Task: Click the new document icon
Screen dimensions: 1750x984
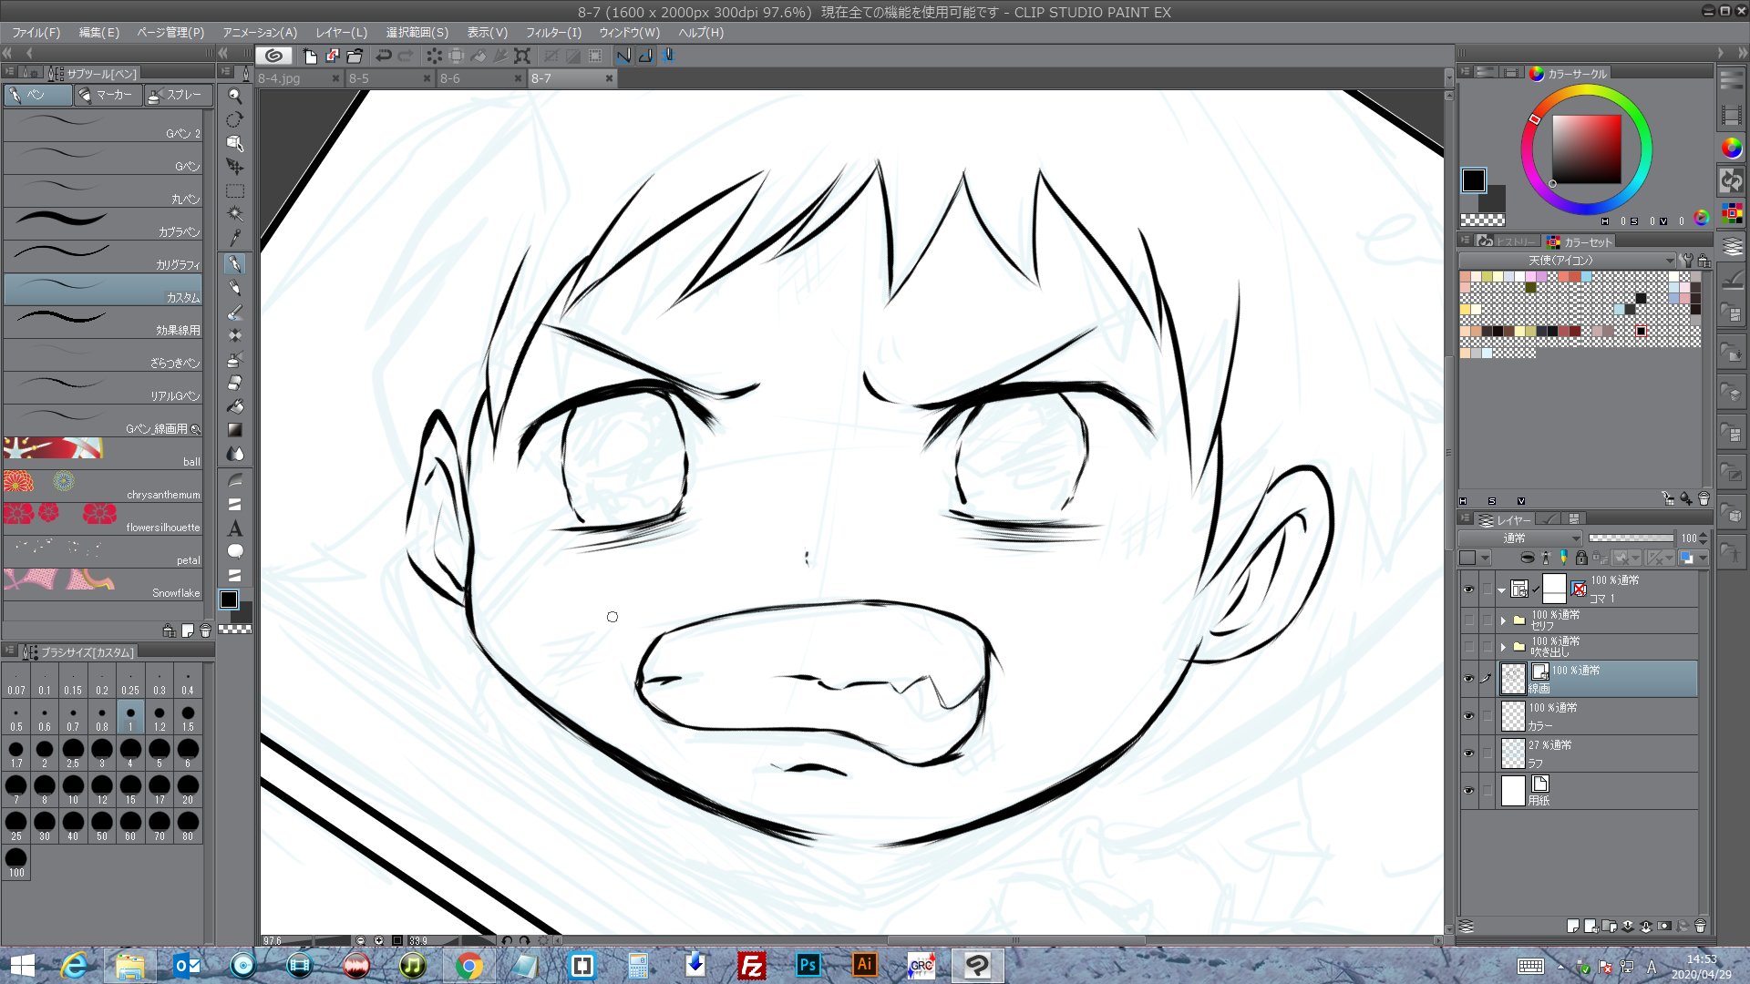Action: point(310,56)
